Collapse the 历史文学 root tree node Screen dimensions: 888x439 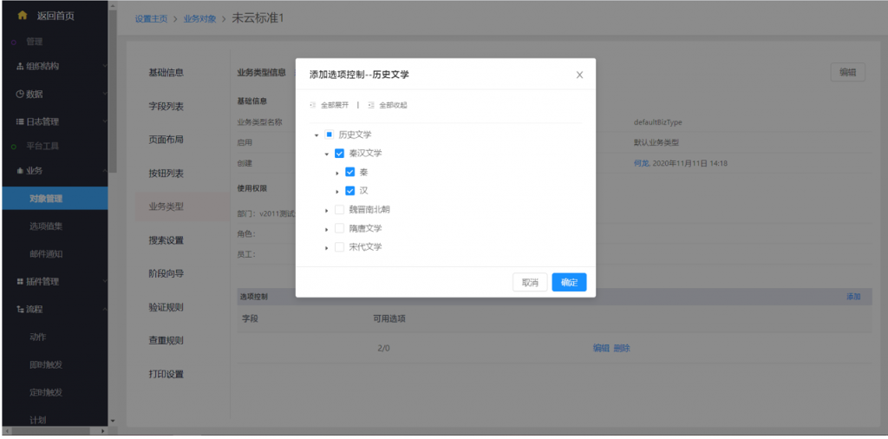point(317,135)
